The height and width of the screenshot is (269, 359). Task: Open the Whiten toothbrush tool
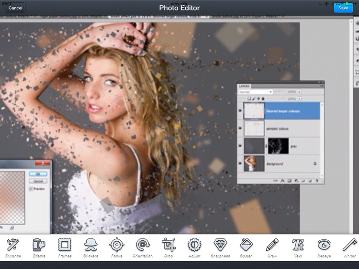coord(350,248)
